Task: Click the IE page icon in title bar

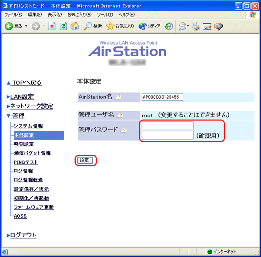Action: (5, 6)
